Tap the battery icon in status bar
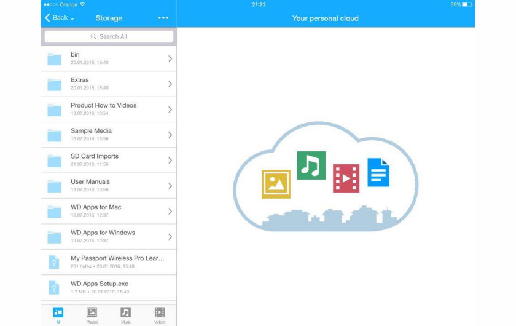516x326 pixels. pos(467,5)
